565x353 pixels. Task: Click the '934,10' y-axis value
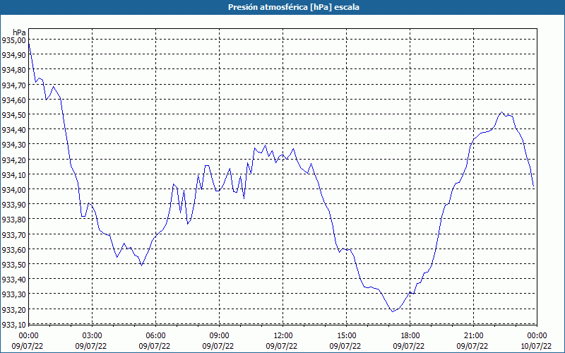(13, 175)
